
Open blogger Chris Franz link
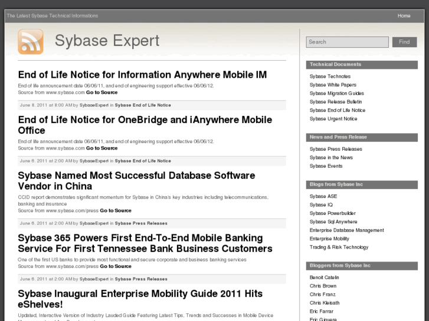pos(323,294)
